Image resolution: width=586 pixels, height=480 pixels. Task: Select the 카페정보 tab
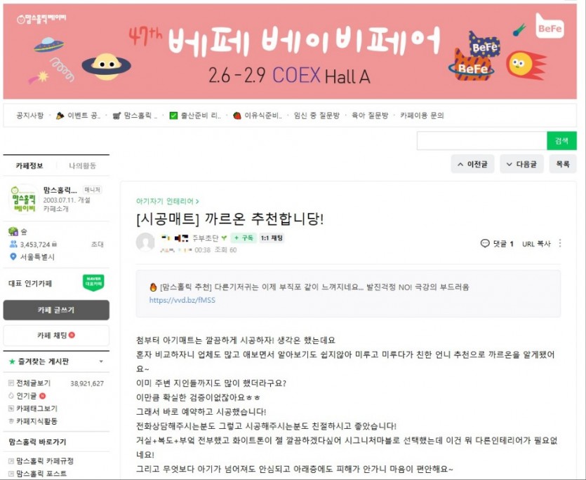point(29,165)
